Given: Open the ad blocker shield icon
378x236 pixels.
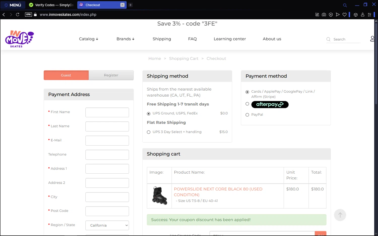Looking at the screenshot, I should [331, 15].
